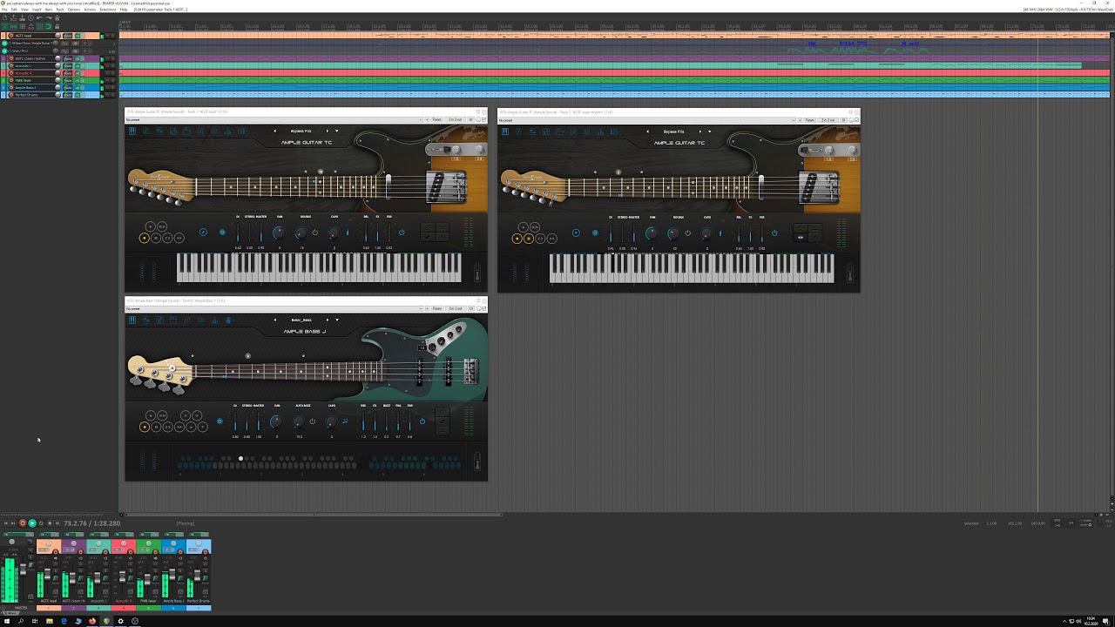
Task: Go to project start in transport
Action: point(6,523)
